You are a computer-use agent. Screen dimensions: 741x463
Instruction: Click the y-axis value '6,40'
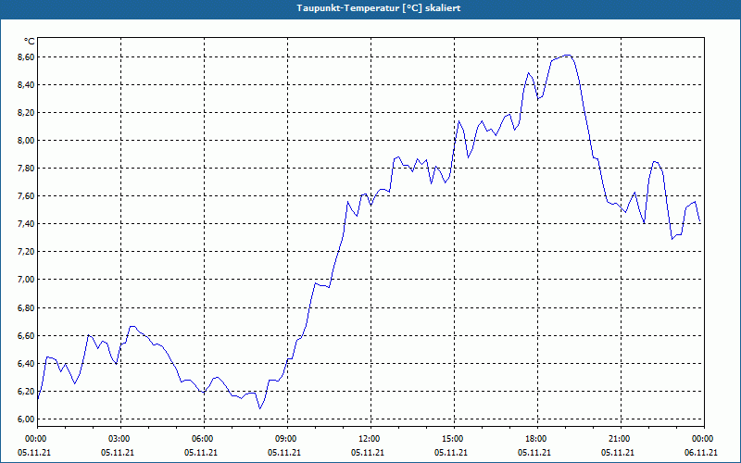pyautogui.click(x=27, y=364)
